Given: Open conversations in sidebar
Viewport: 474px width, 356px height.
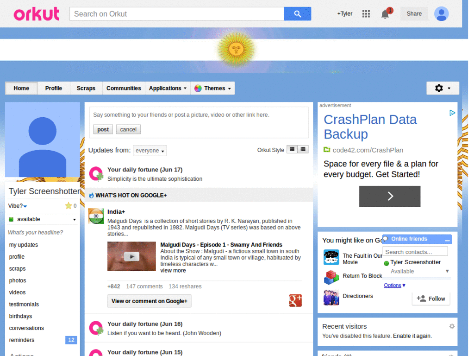Looking at the screenshot, I should click(x=26, y=328).
